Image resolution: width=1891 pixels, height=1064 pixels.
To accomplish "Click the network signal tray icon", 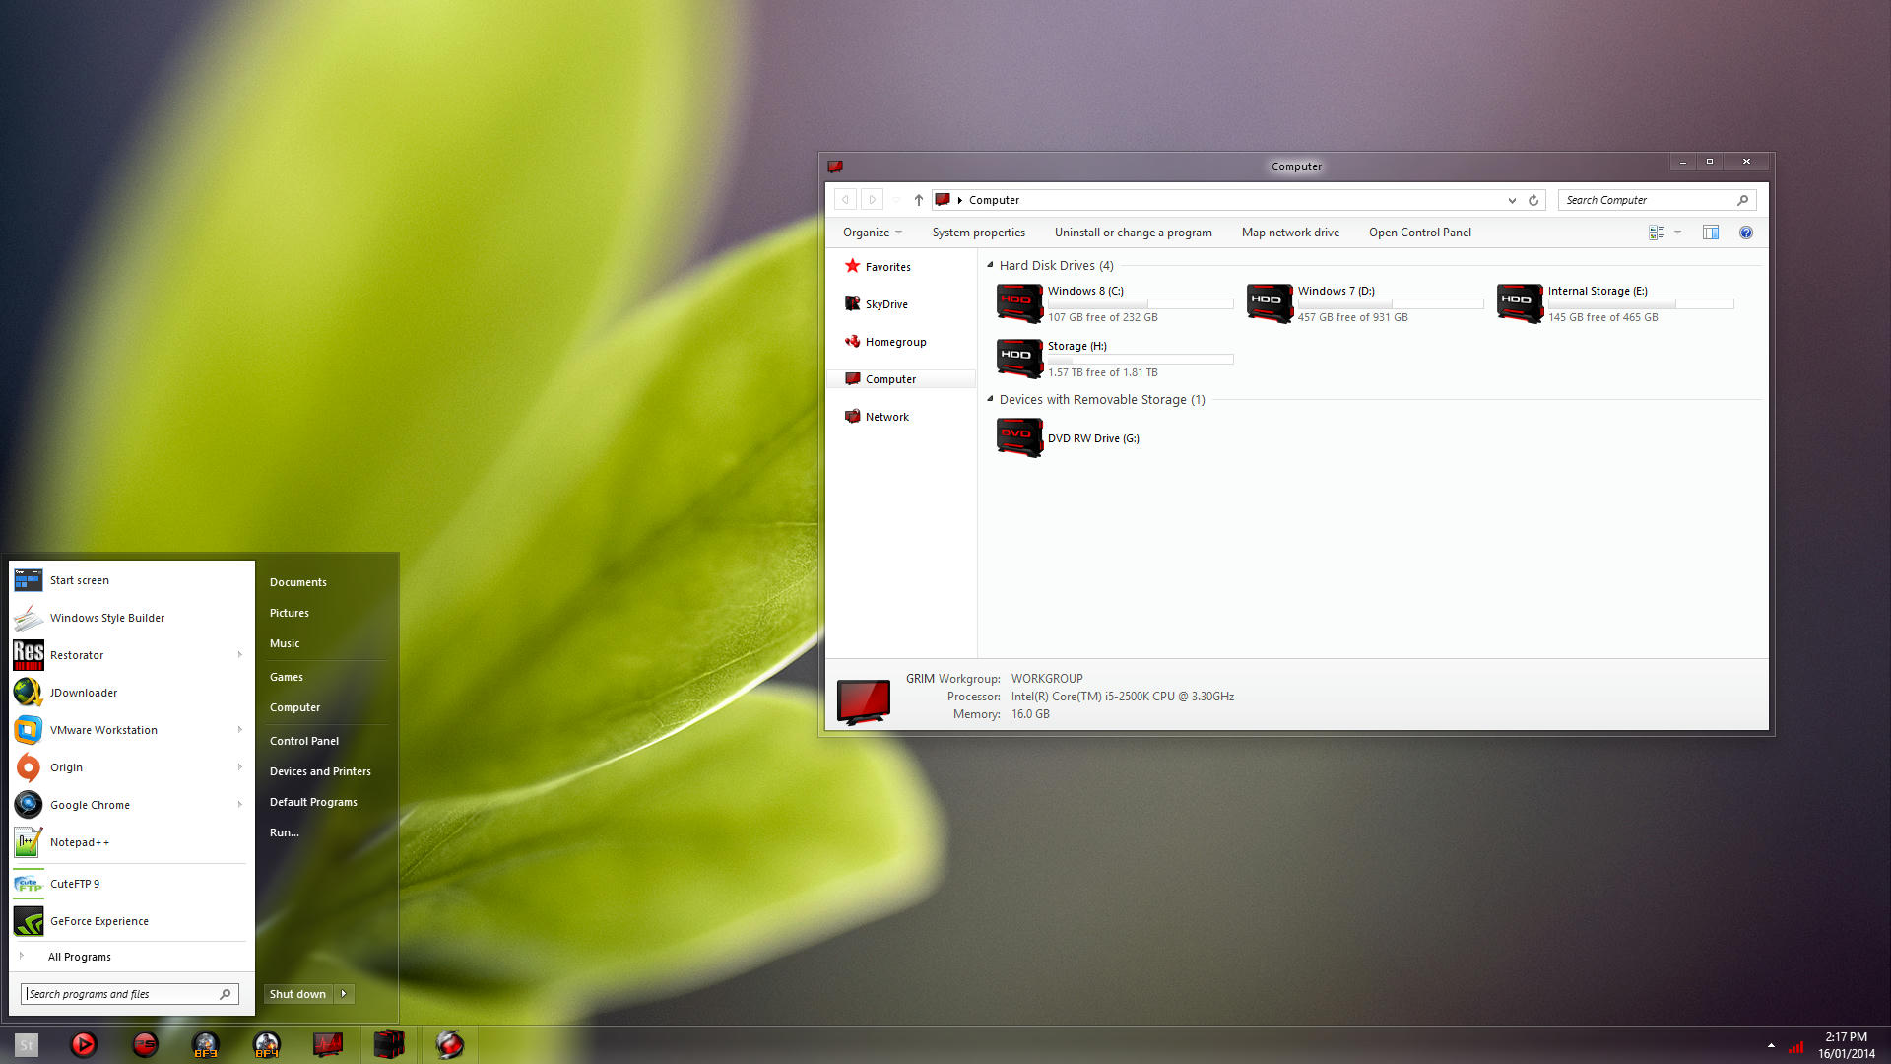I will pyautogui.click(x=1795, y=1046).
